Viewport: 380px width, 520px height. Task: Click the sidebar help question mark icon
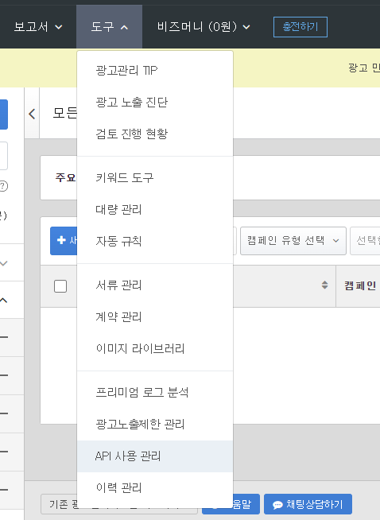(x=3, y=186)
